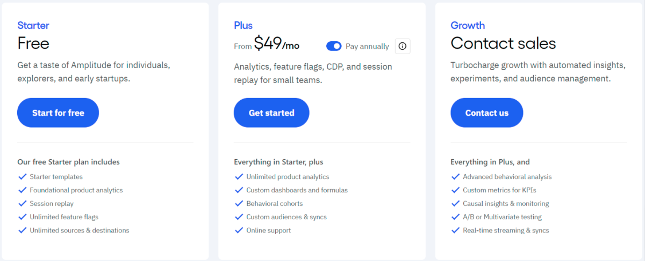Click the checkmark beside Session replay
Viewport: 645px width, 261px height.
click(23, 204)
